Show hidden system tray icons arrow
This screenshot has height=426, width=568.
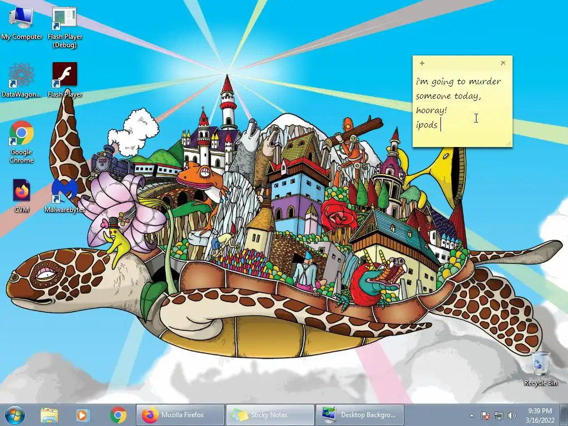[x=471, y=416]
